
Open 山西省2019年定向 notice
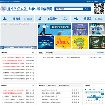(x=14, y=79)
